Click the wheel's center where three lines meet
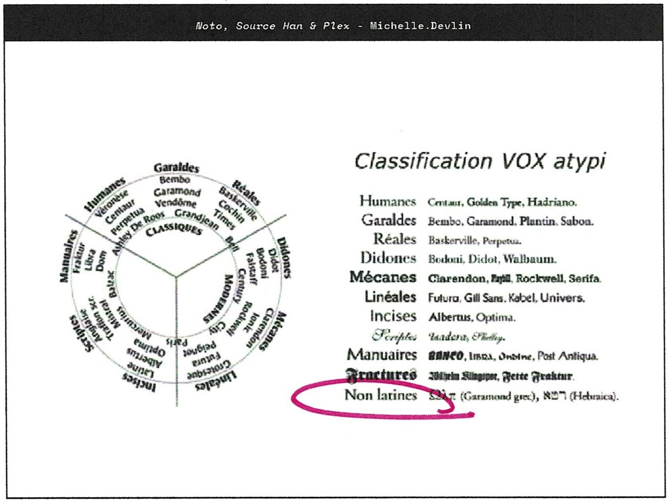The width and height of the screenshot is (671, 502). pos(176,276)
